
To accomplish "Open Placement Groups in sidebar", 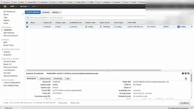I will [x=10, y=67].
